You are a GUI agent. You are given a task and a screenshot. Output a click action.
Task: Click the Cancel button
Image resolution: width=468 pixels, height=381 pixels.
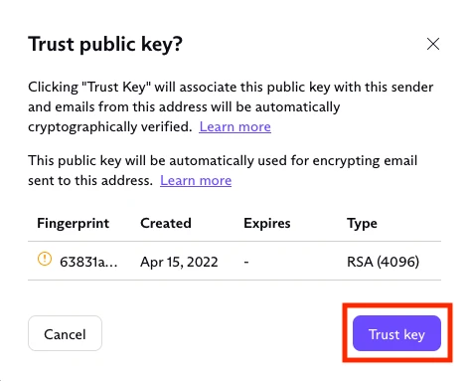tap(65, 333)
